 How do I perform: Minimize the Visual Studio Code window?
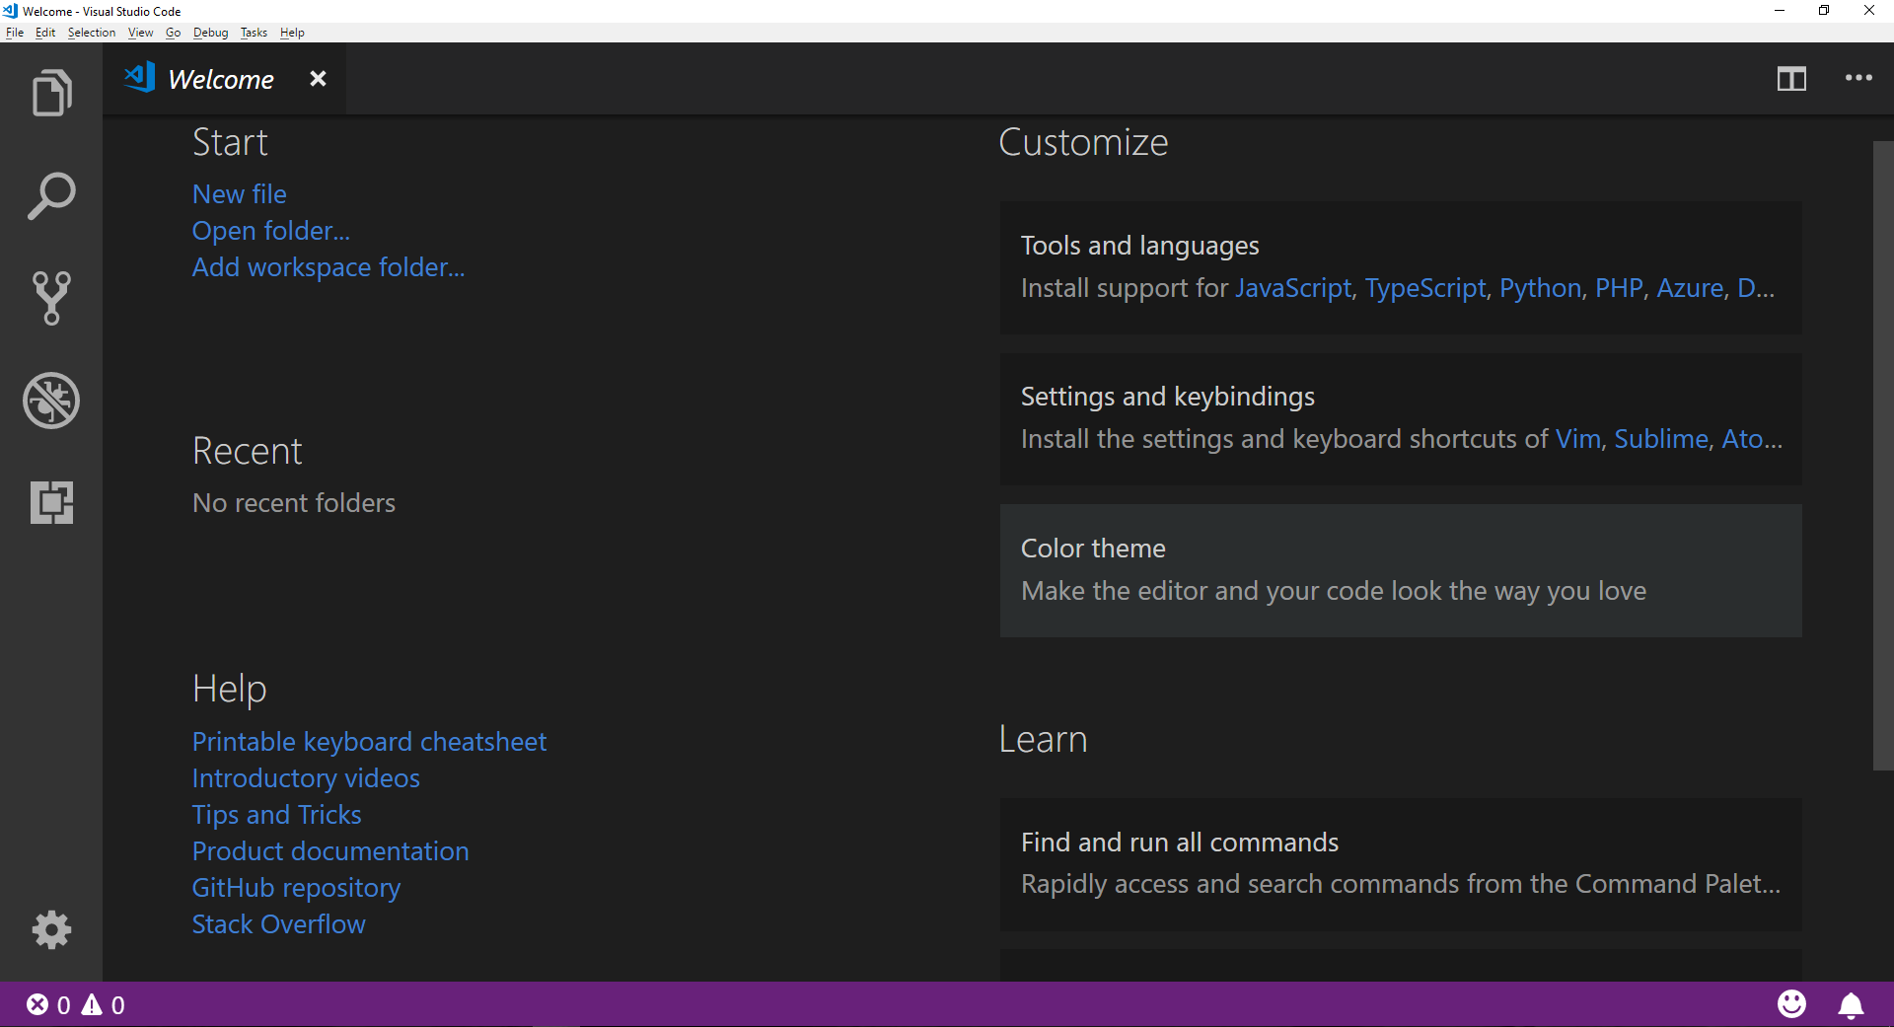tap(1780, 11)
